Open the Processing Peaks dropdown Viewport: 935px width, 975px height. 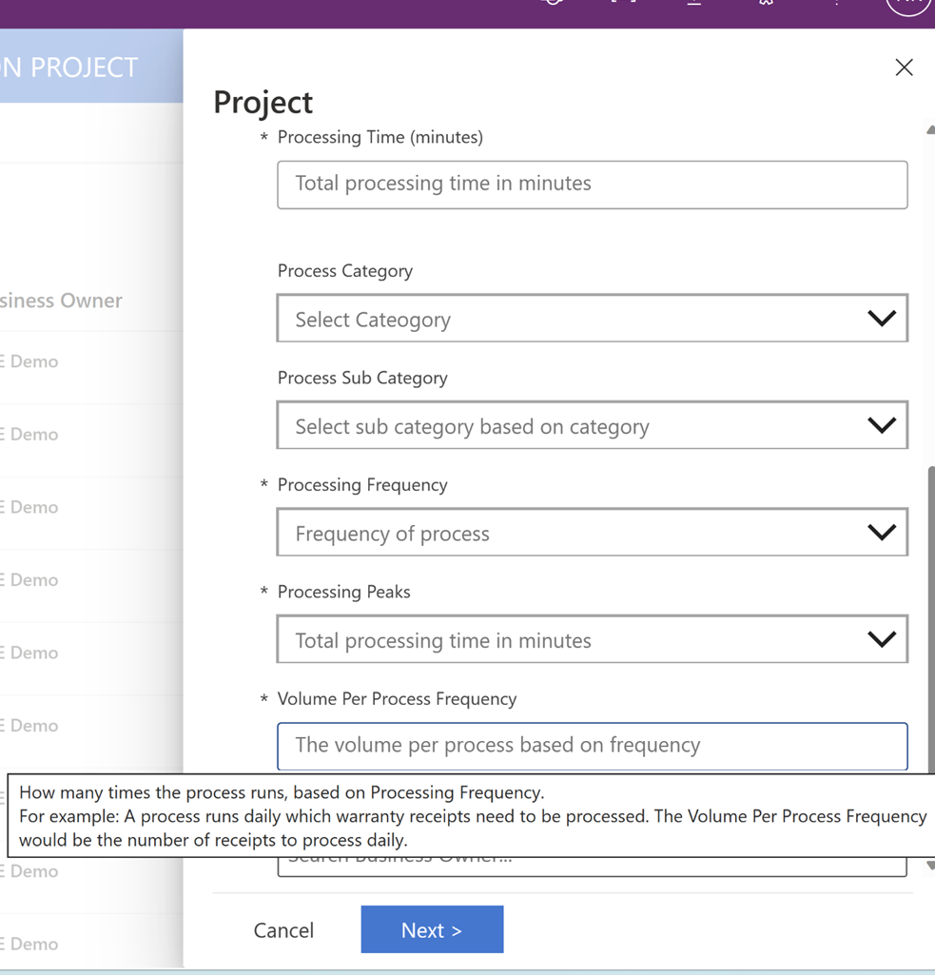pyautogui.click(x=592, y=638)
